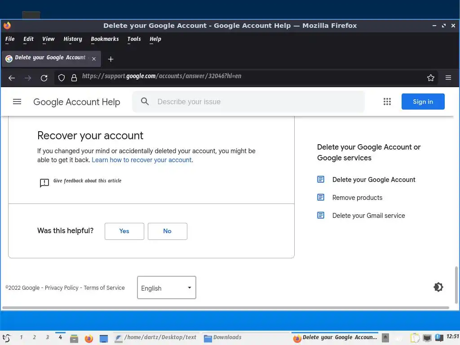
Task: Switch to workspace 2
Action: [34, 337]
